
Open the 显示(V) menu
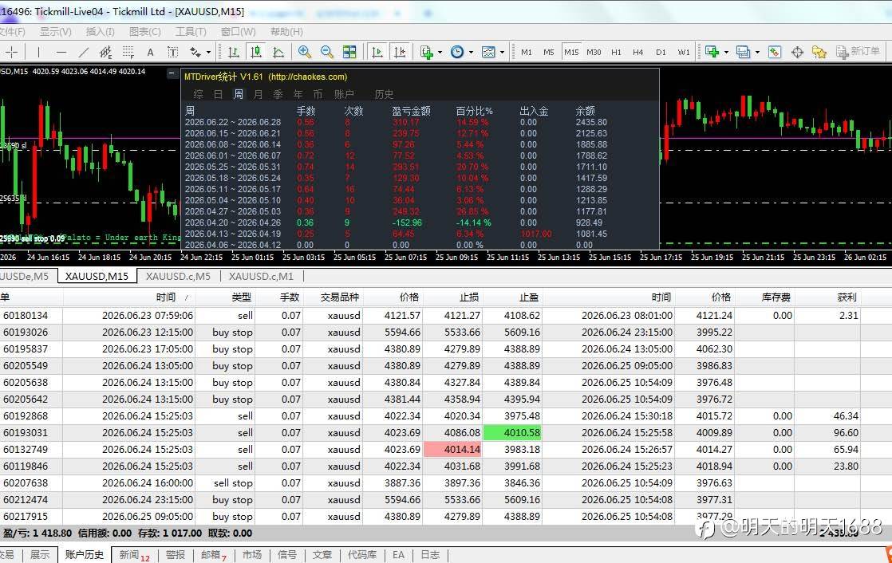click(55, 32)
